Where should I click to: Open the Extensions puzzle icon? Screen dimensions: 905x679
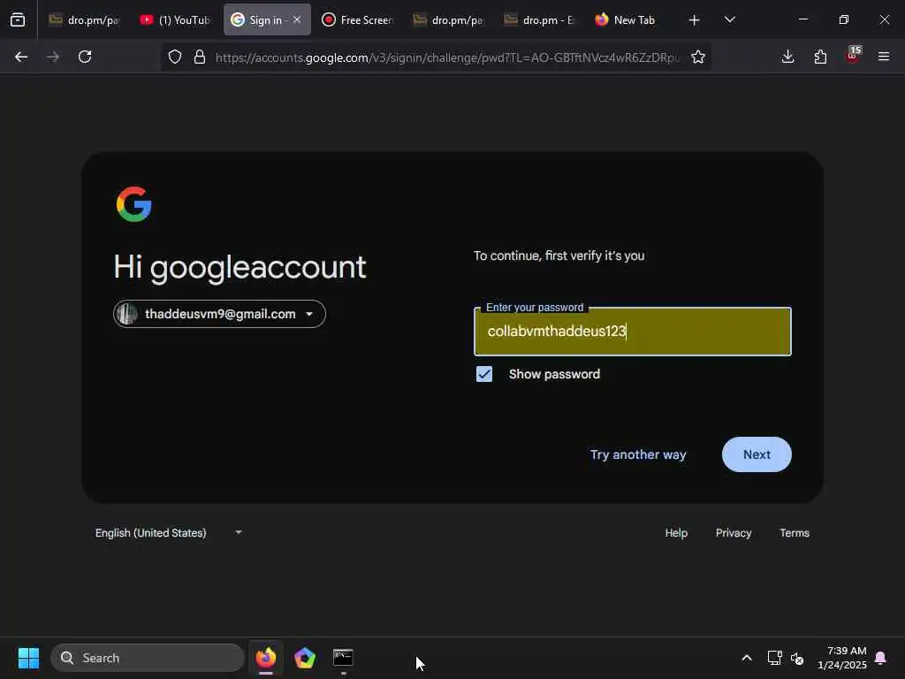[820, 57]
